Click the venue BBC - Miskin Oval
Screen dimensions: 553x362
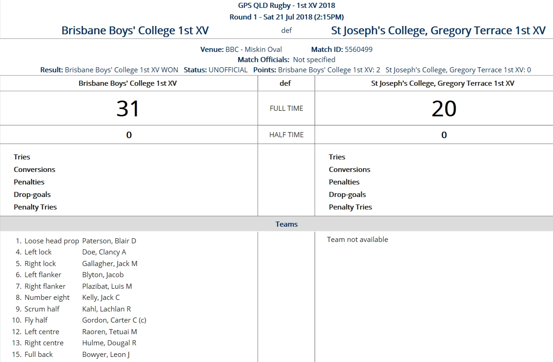click(x=254, y=50)
